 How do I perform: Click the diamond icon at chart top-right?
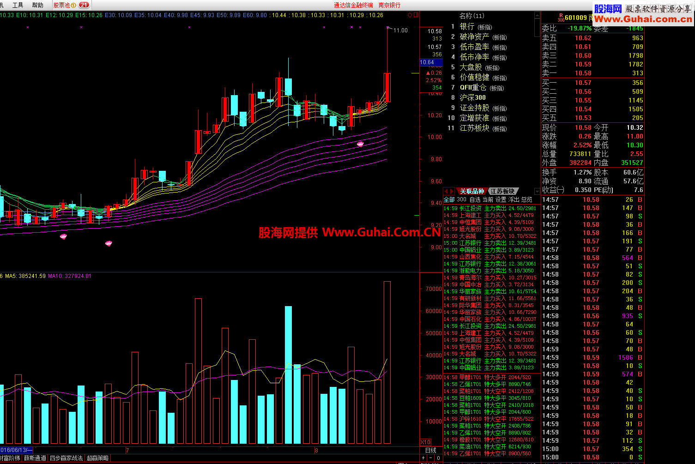pos(410,15)
